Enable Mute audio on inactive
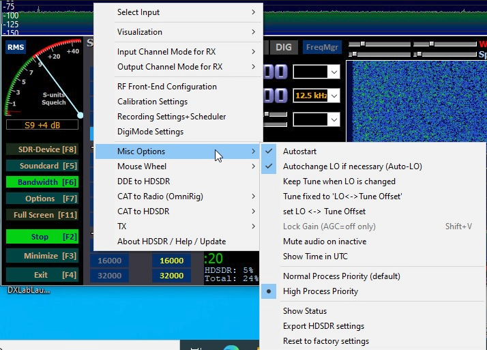 point(373,242)
